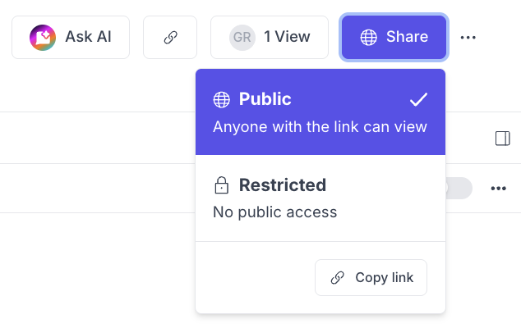Click the checkmark on the Public option
The width and height of the screenshot is (521, 328).
click(x=419, y=100)
